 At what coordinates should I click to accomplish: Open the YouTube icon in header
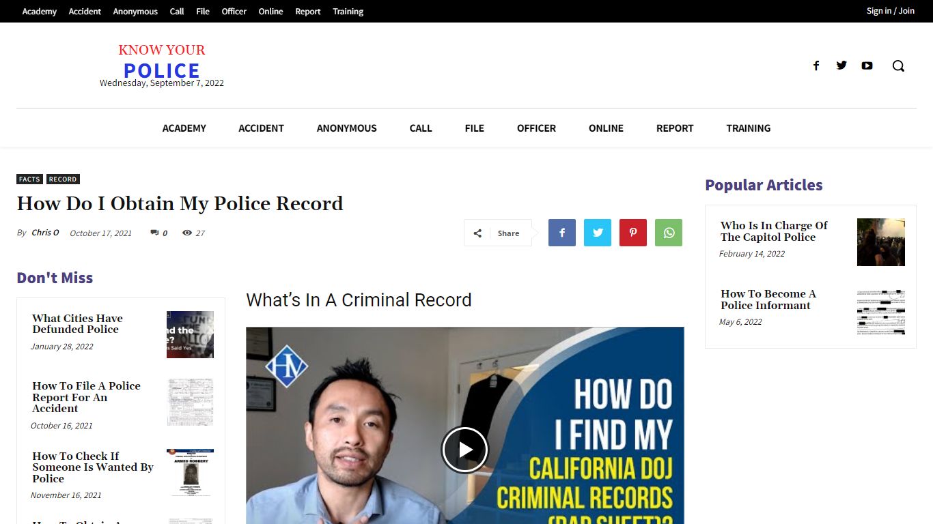pyautogui.click(x=867, y=65)
